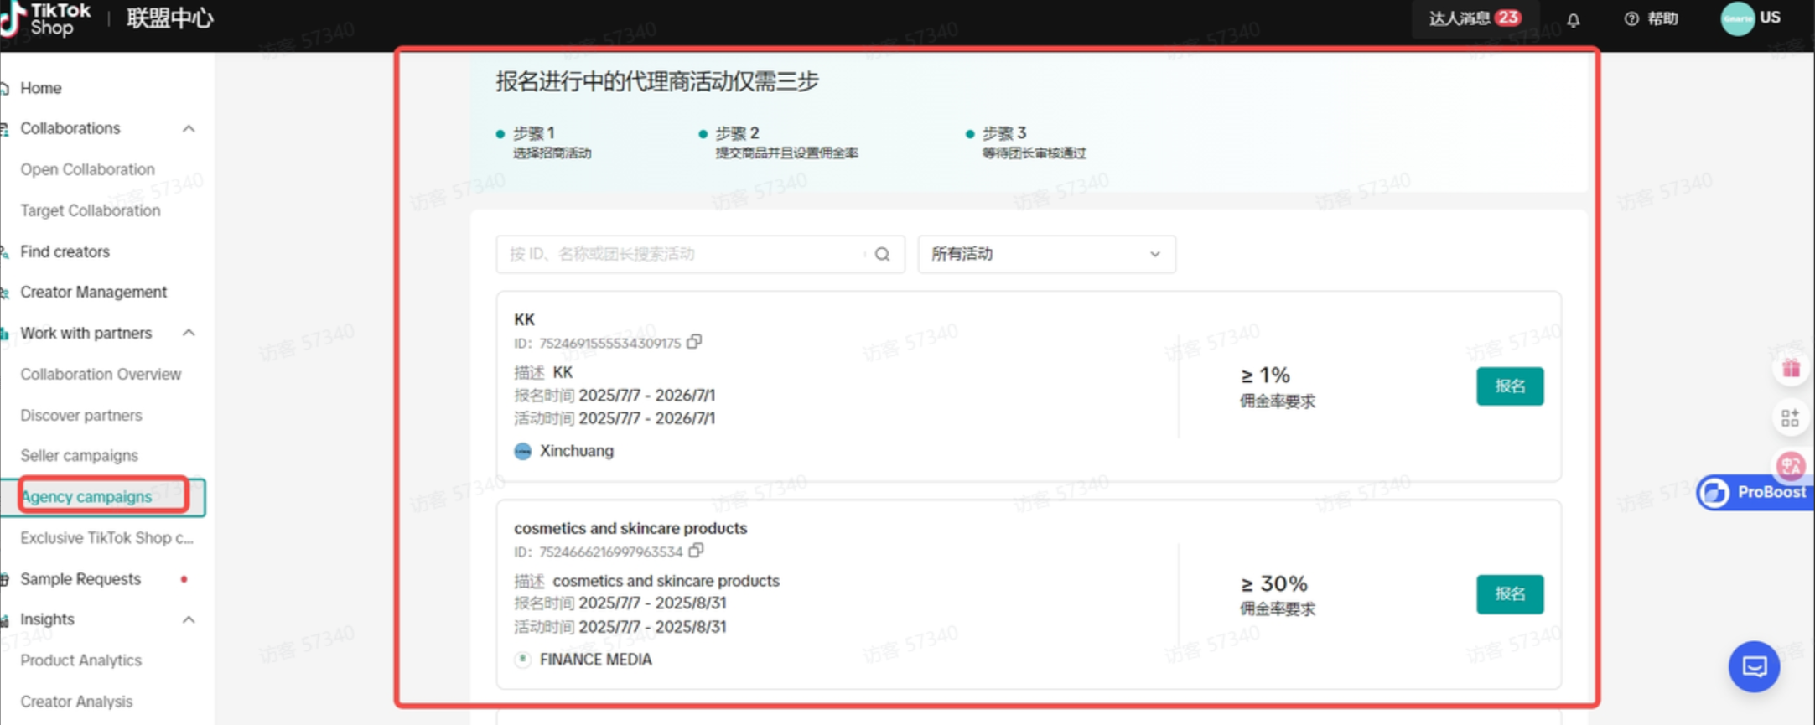1815x725 pixels.
Task: Click the ≥ 1% commission requirement
Action: click(1266, 375)
